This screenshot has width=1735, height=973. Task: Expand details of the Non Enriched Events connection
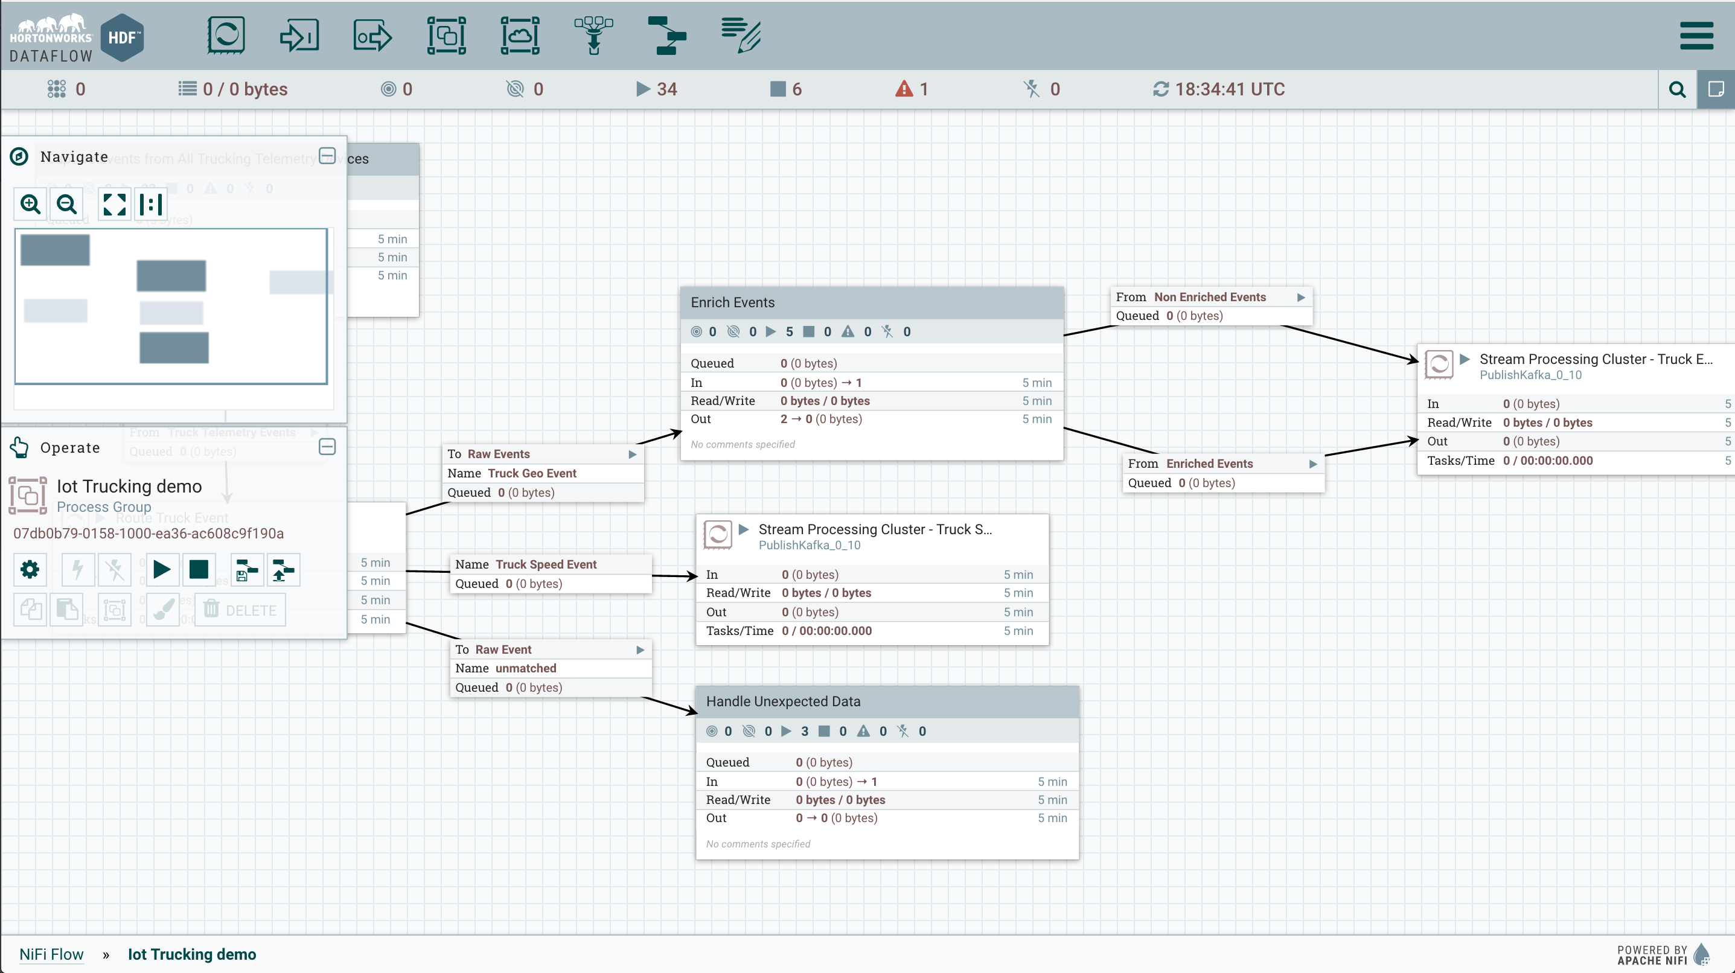[1300, 296]
